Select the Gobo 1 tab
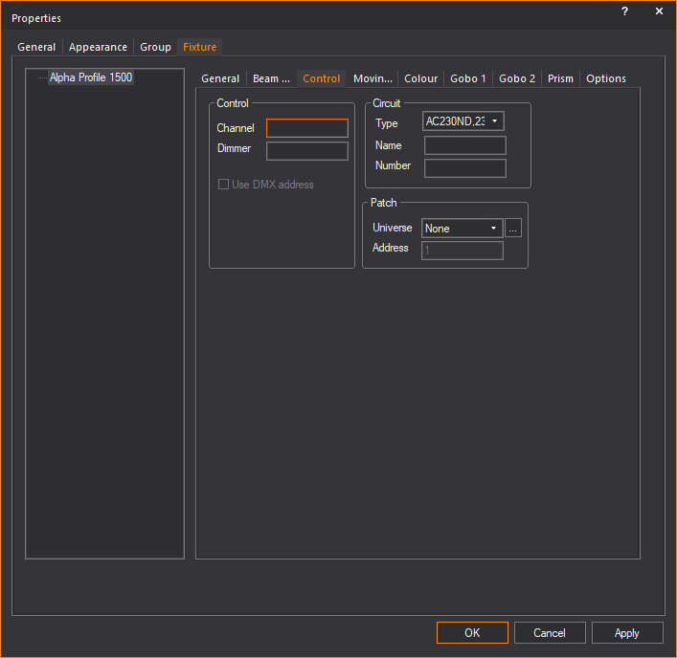Viewport: 677px width, 658px height. (468, 78)
